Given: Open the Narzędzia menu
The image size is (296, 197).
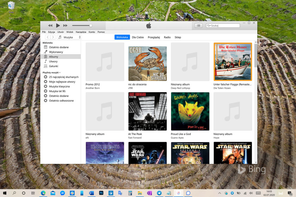Looking at the screenshot, I should click(81, 32).
